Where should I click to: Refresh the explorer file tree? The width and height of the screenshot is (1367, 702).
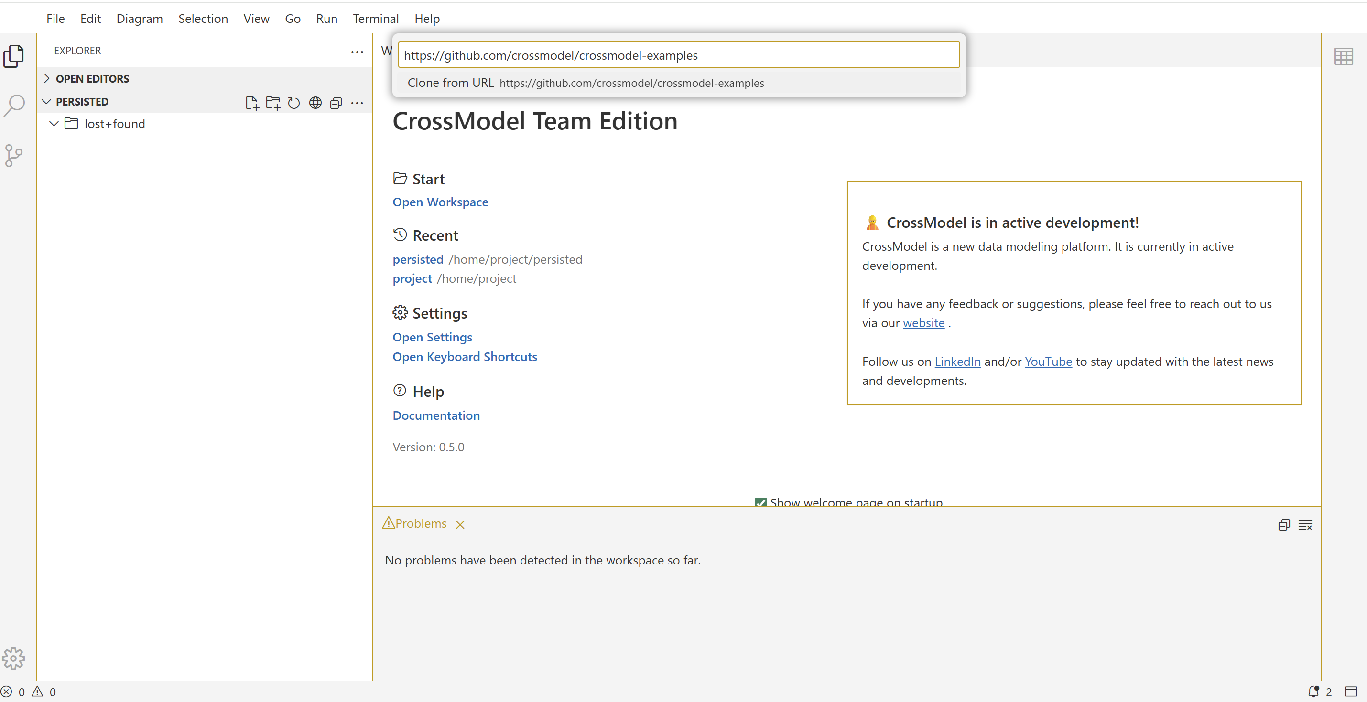[293, 102]
